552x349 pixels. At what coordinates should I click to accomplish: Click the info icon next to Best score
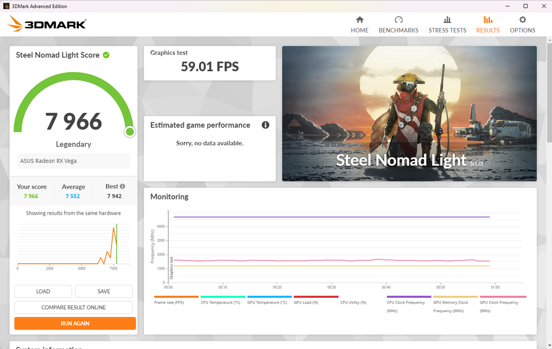pos(122,186)
